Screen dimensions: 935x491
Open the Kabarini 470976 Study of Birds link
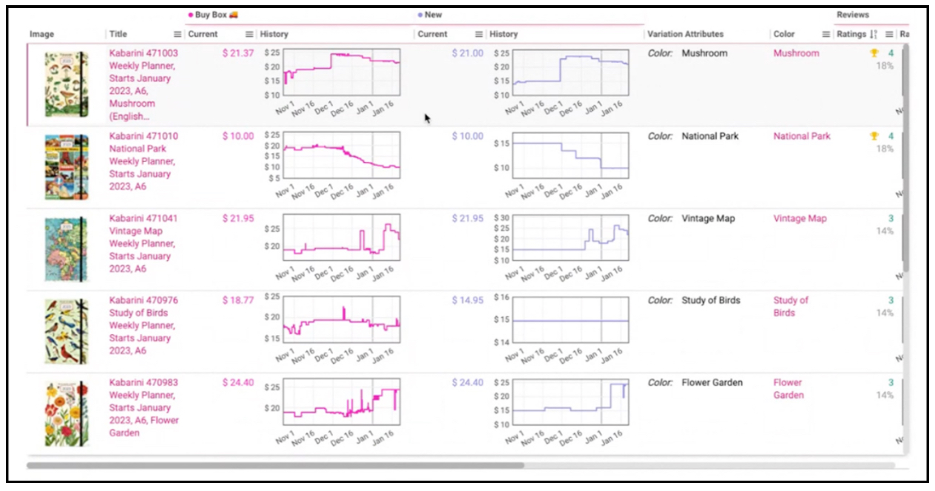click(143, 325)
